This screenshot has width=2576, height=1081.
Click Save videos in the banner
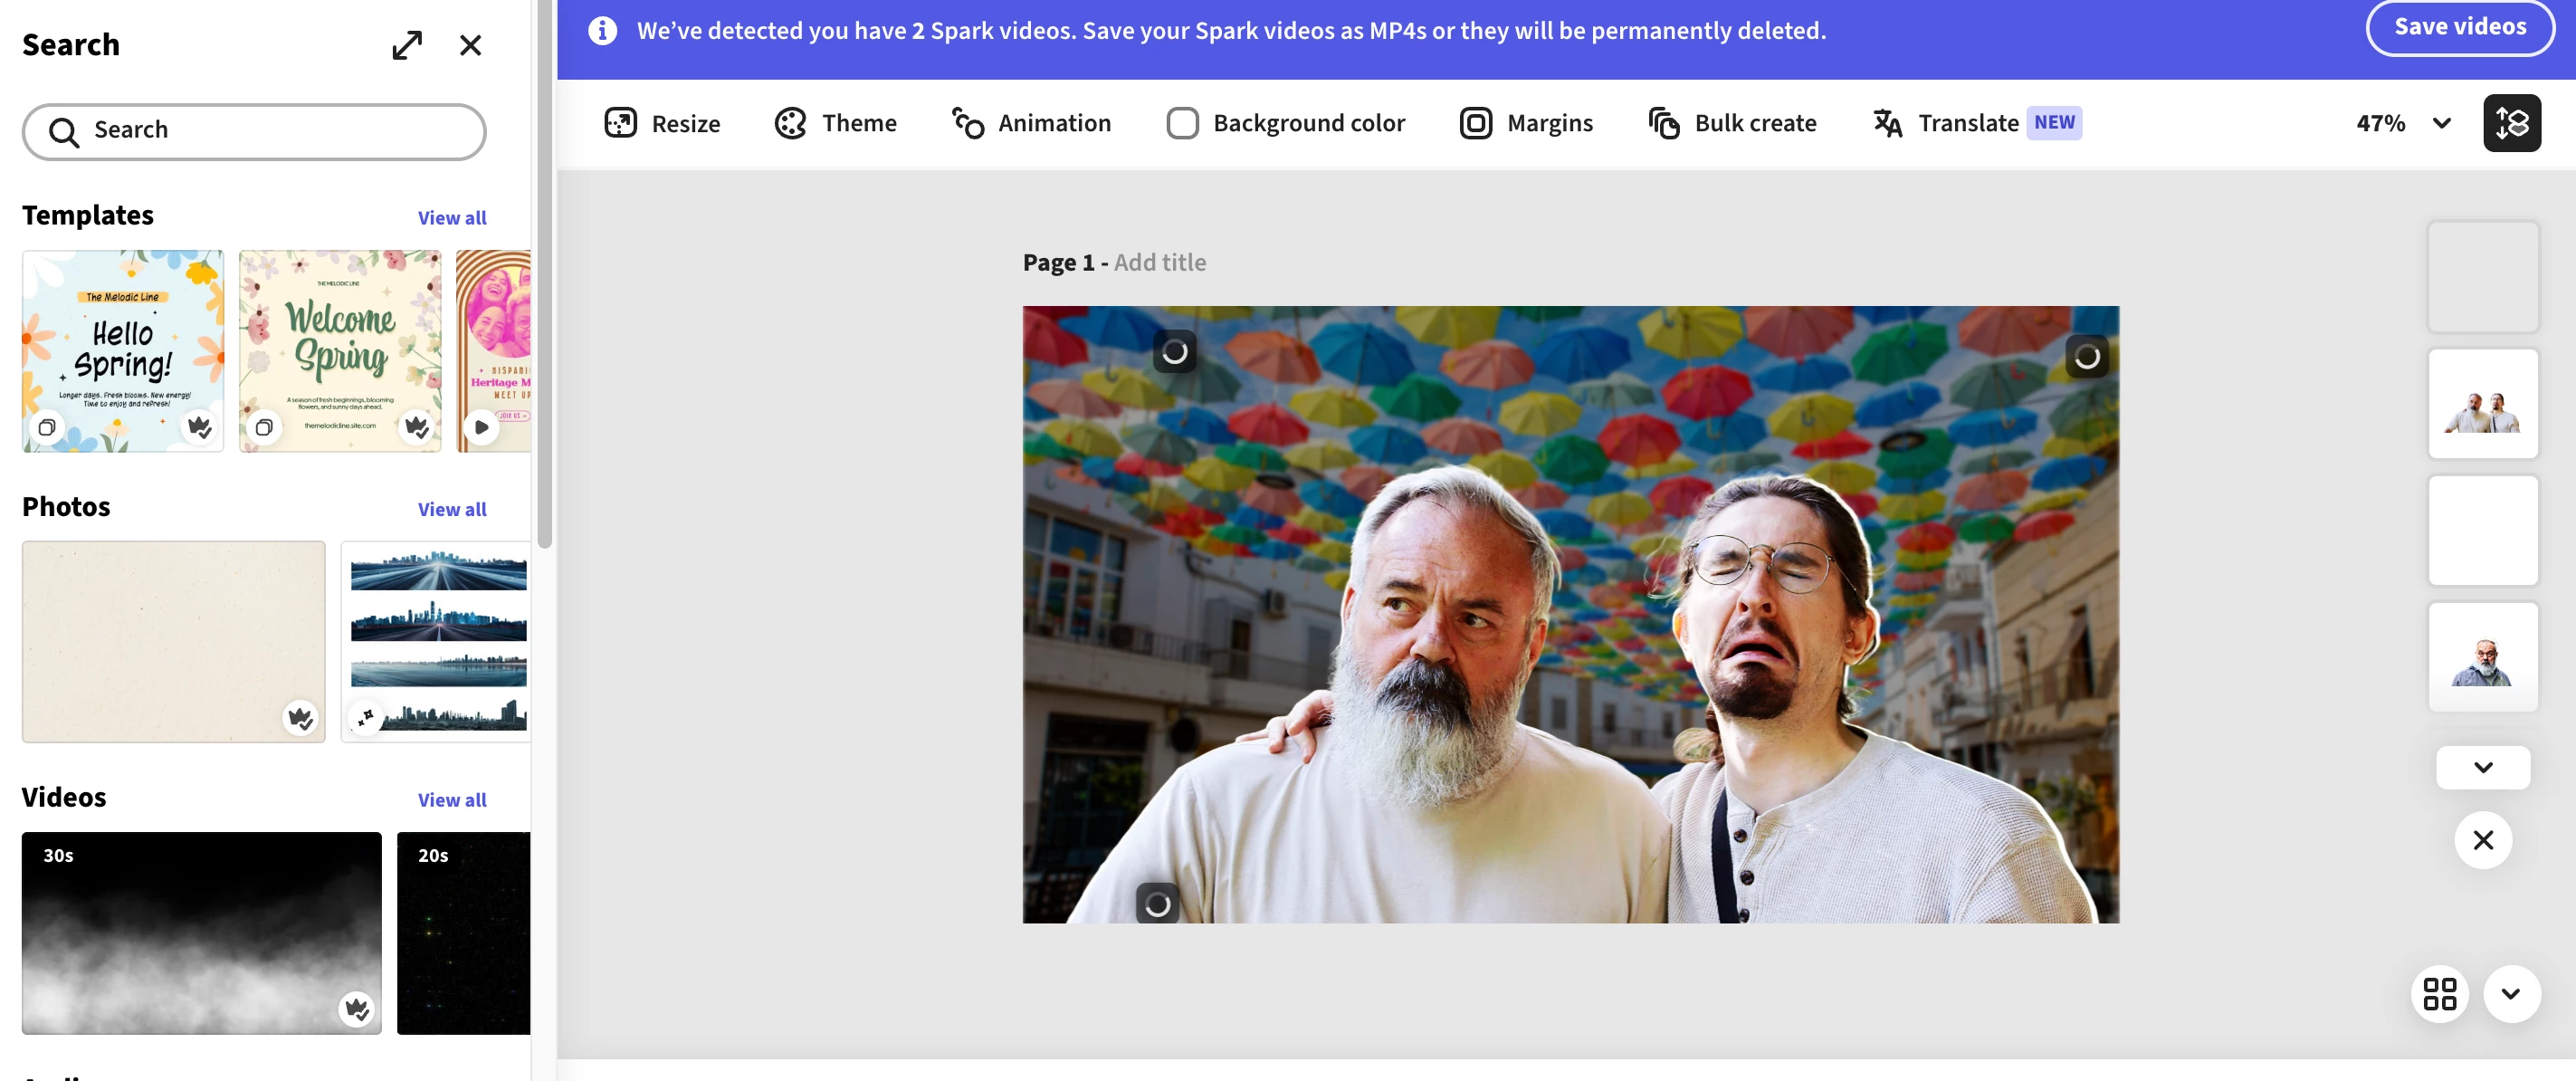tap(2459, 27)
